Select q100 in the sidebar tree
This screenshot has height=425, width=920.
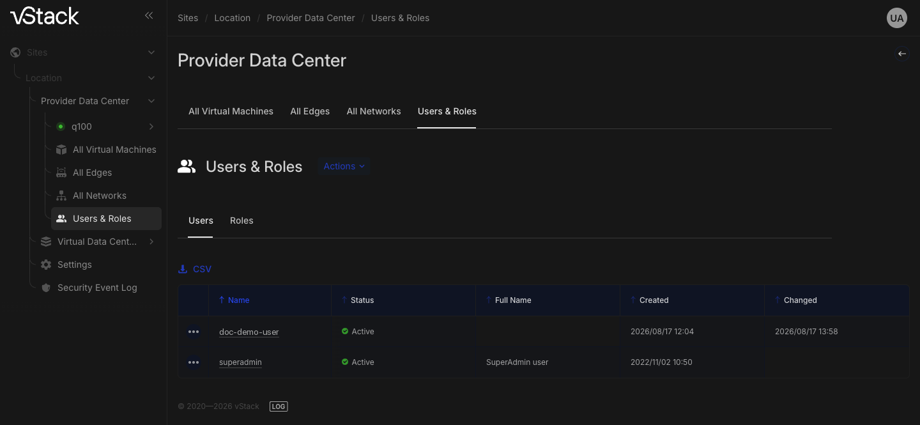[x=82, y=127]
